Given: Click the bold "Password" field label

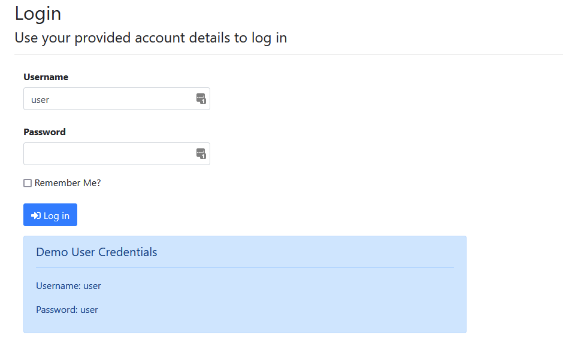Looking at the screenshot, I should click(x=44, y=132).
